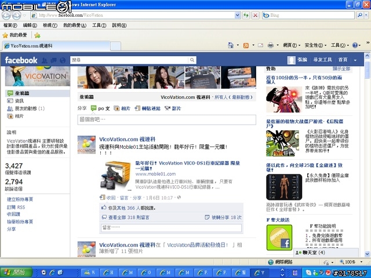Click the Facebook logo in header

[x=21, y=60]
